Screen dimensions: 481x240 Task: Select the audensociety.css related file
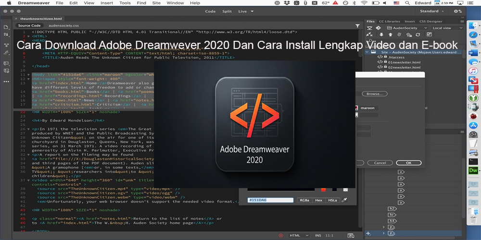(63, 26)
